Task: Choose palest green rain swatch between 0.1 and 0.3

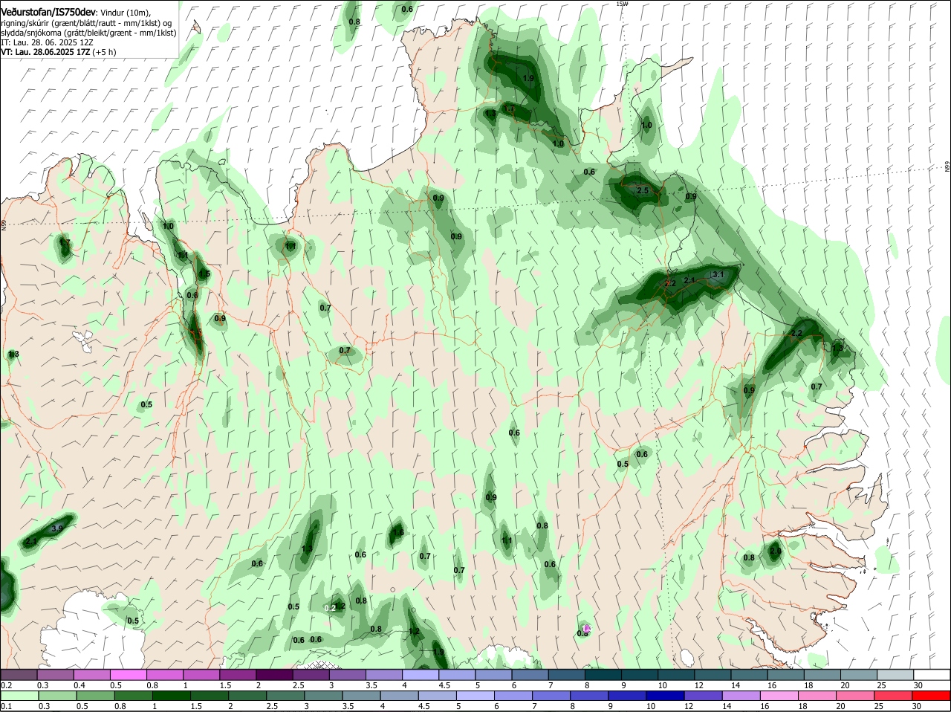Action: 20,696
